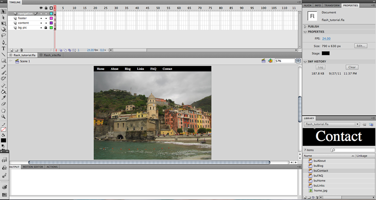Select the Zoom magnifier tool
This screenshot has height=200, width=376.
[x=3, y=116]
